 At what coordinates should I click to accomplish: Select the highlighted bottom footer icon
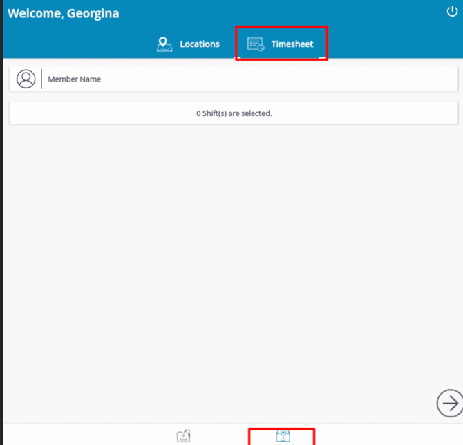tap(283, 436)
